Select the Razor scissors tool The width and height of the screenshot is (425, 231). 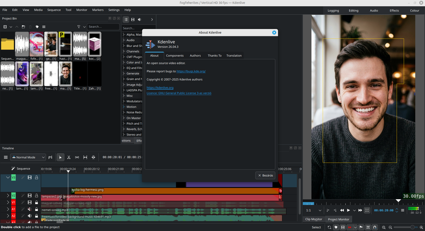[x=69, y=157]
